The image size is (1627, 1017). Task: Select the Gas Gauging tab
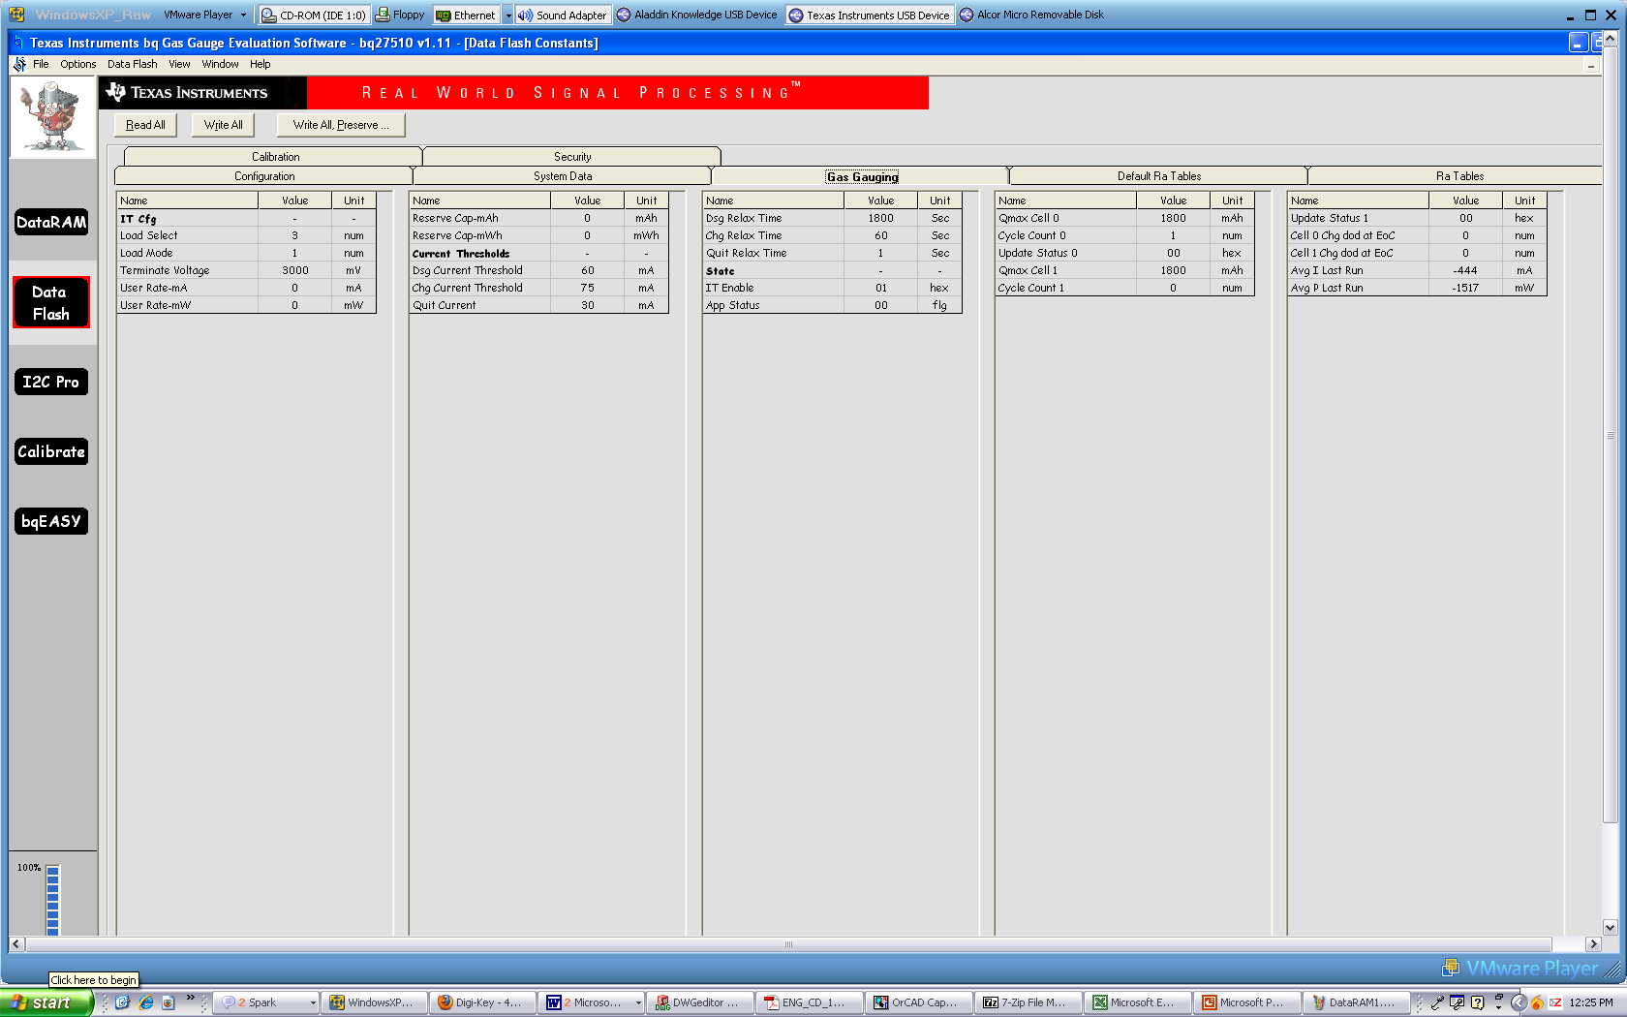click(862, 176)
